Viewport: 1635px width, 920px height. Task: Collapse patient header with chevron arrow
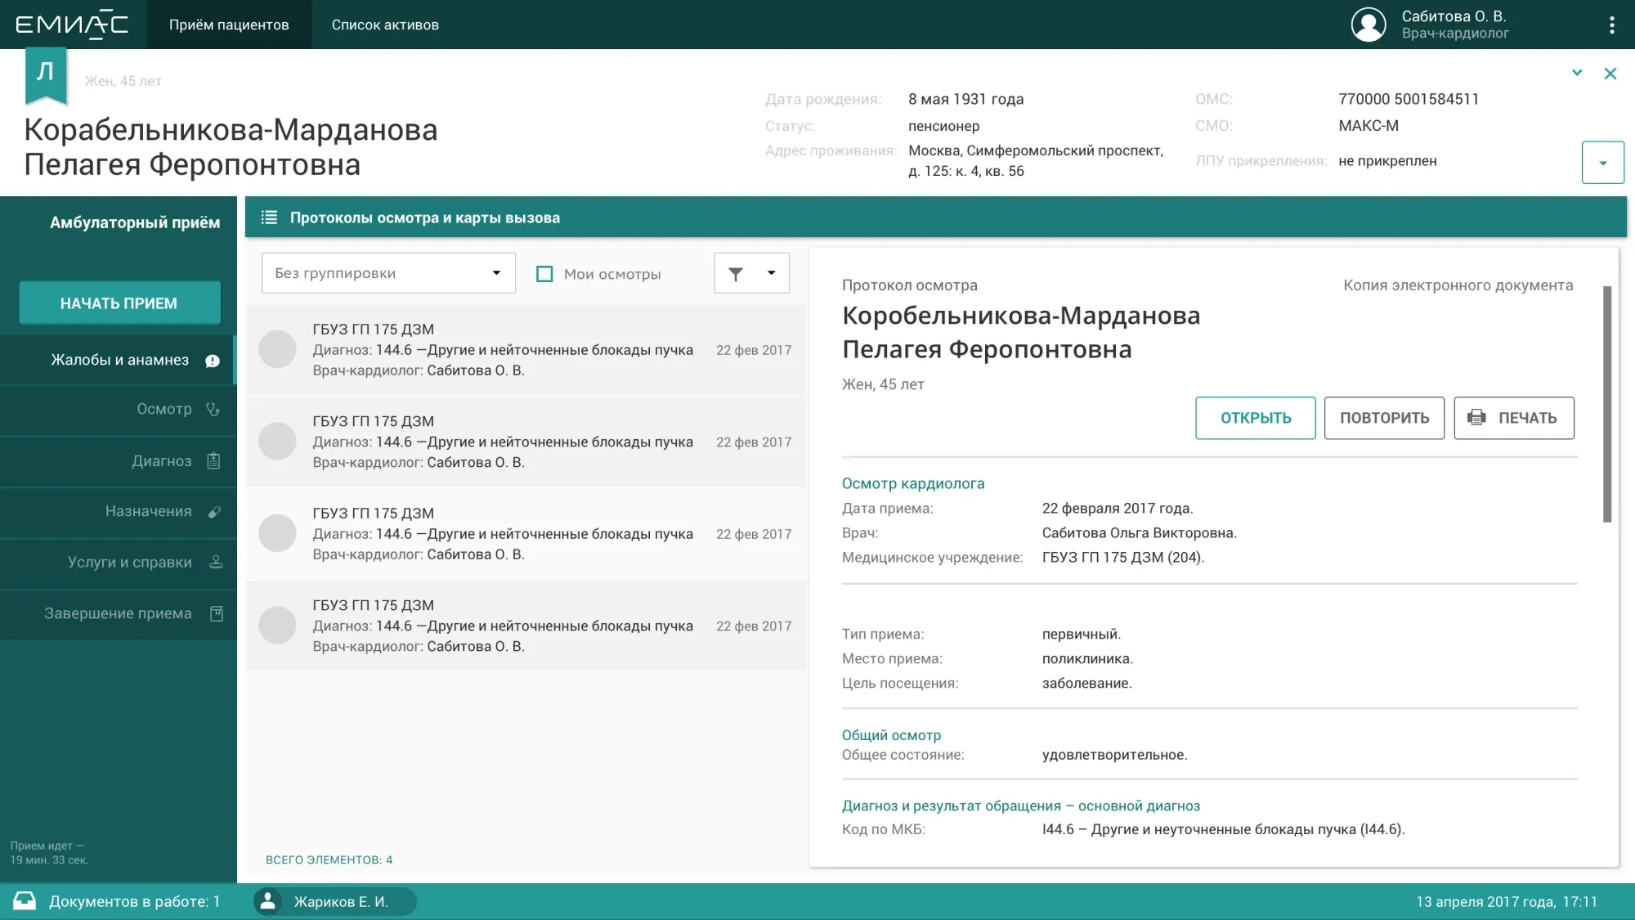pyautogui.click(x=1577, y=73)
